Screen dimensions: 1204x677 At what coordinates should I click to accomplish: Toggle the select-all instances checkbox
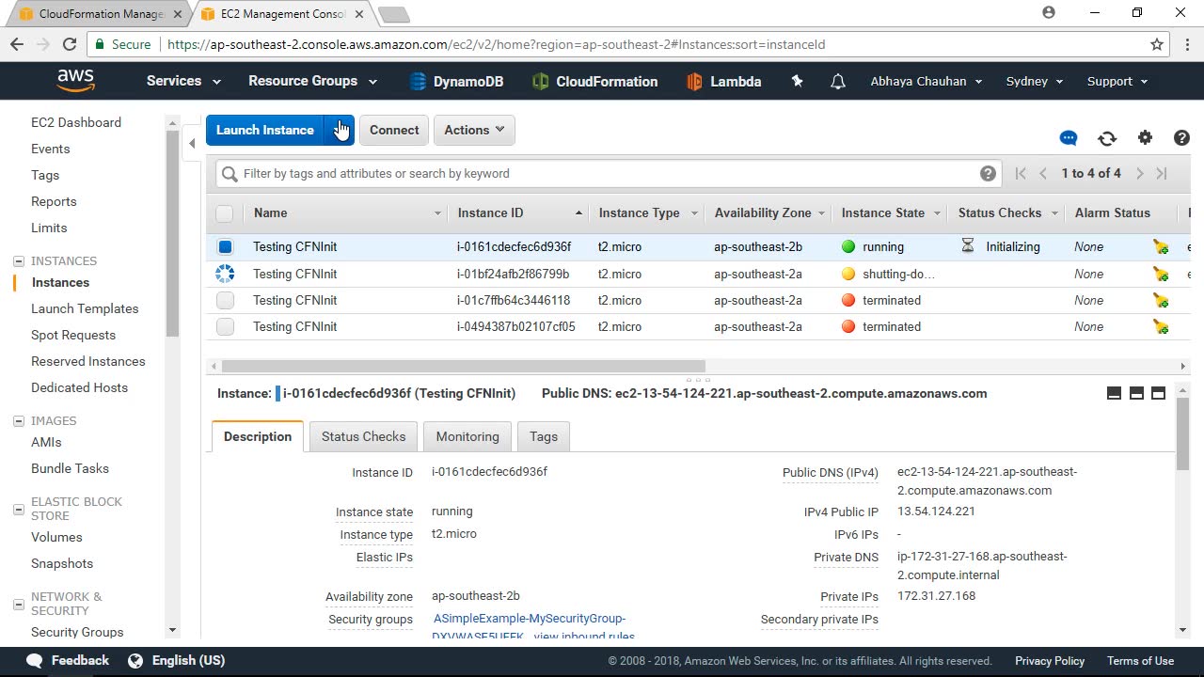224,213
